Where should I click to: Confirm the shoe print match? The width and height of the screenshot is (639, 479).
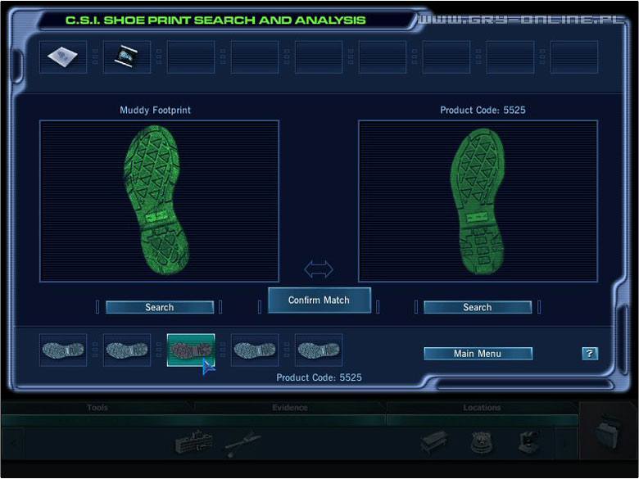[x=319, y=301]
